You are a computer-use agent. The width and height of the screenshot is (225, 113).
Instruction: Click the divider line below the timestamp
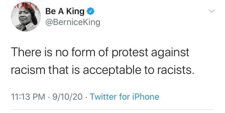112,110
